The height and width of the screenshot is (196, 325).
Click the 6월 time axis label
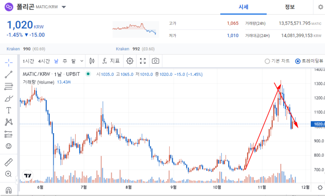point(40,187)
